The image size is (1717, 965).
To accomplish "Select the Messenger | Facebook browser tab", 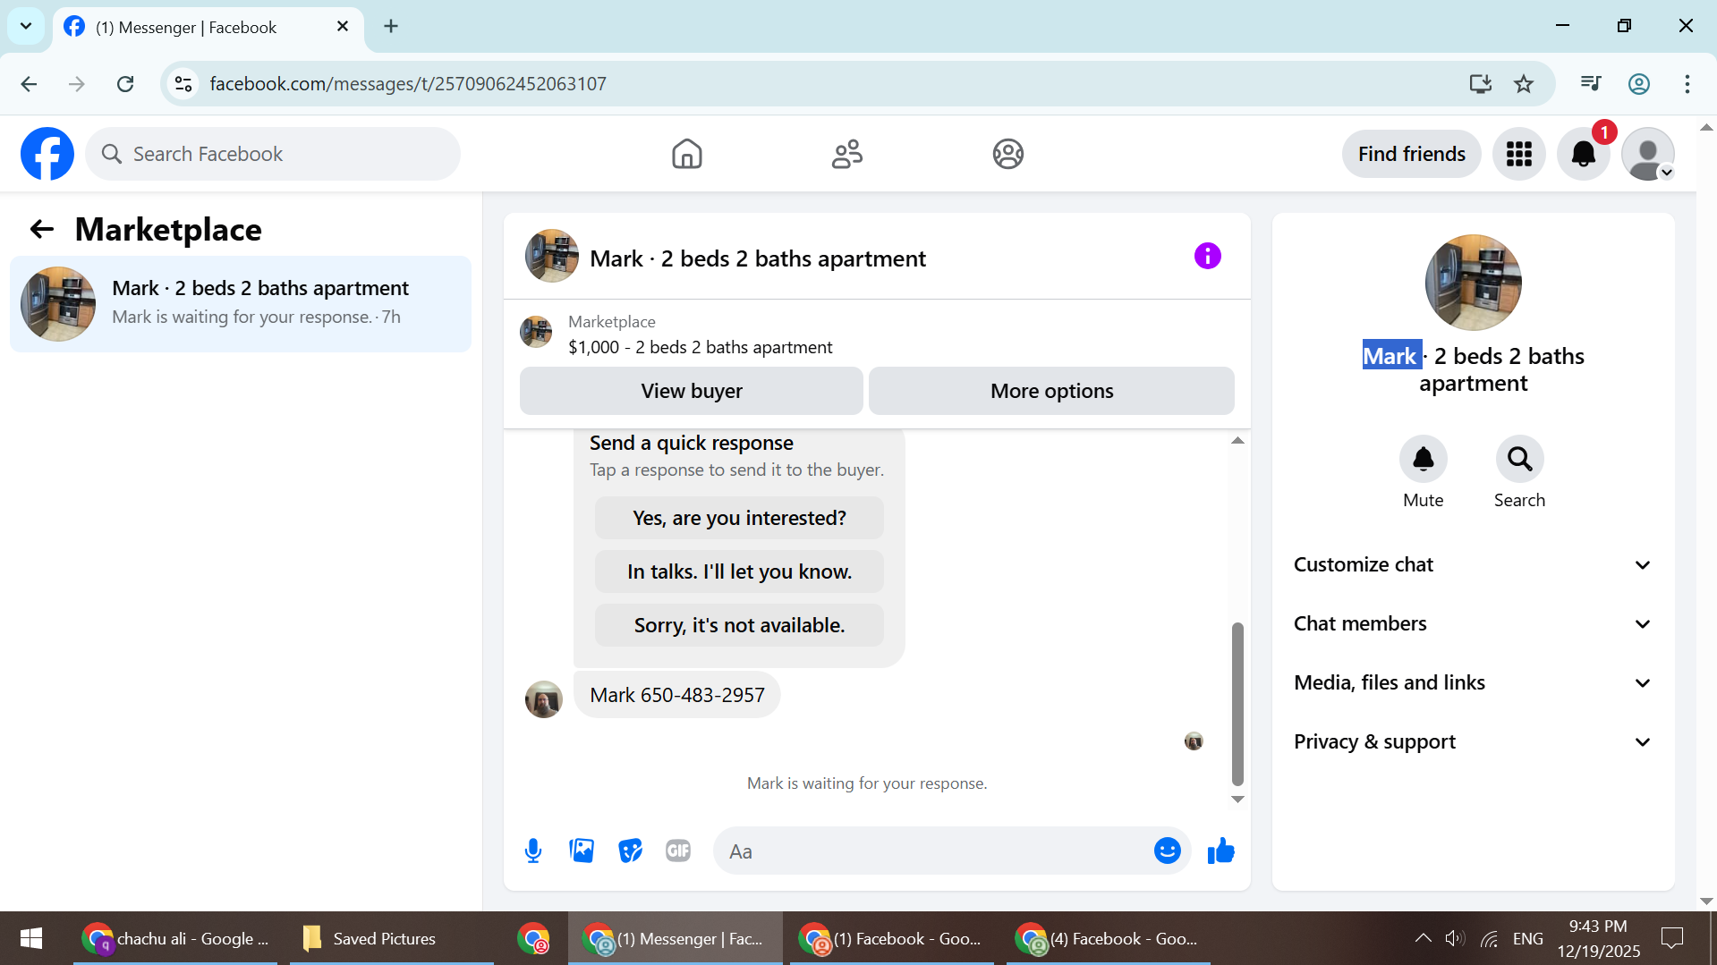I will click(208, 27).
